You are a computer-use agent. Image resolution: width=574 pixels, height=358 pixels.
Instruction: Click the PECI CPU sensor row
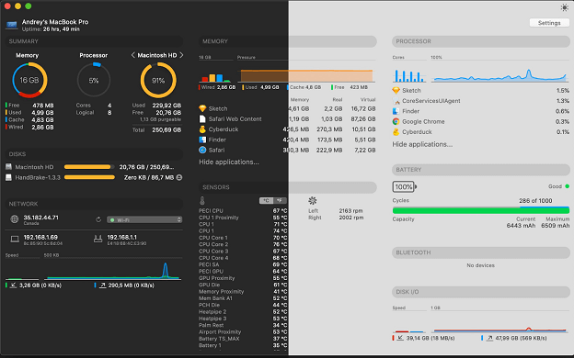pos(243,211)
